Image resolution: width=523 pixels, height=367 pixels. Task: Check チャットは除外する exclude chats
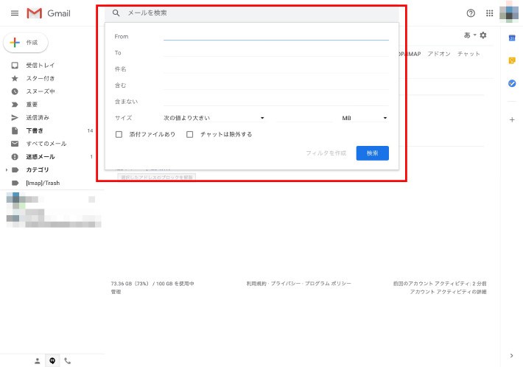(190, 134)
